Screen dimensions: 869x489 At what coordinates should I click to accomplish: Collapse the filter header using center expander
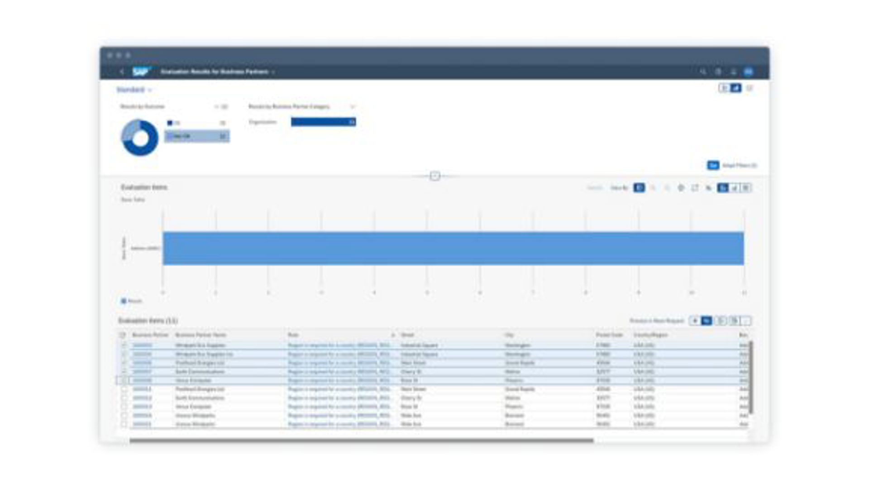click(434, 176)
